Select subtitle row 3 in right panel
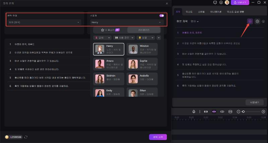The image size is (268, 143). (220, 54)
